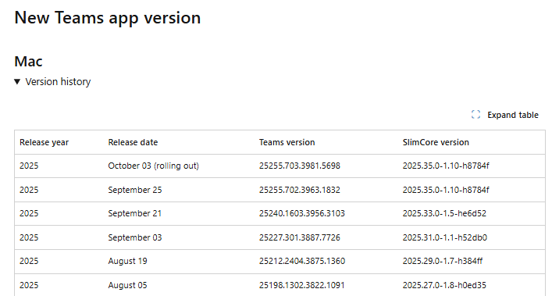Select Teams version 25198.1302.3822.1091 cell
The height and width of the screenshot is (296, 552).
pos(301,285)
